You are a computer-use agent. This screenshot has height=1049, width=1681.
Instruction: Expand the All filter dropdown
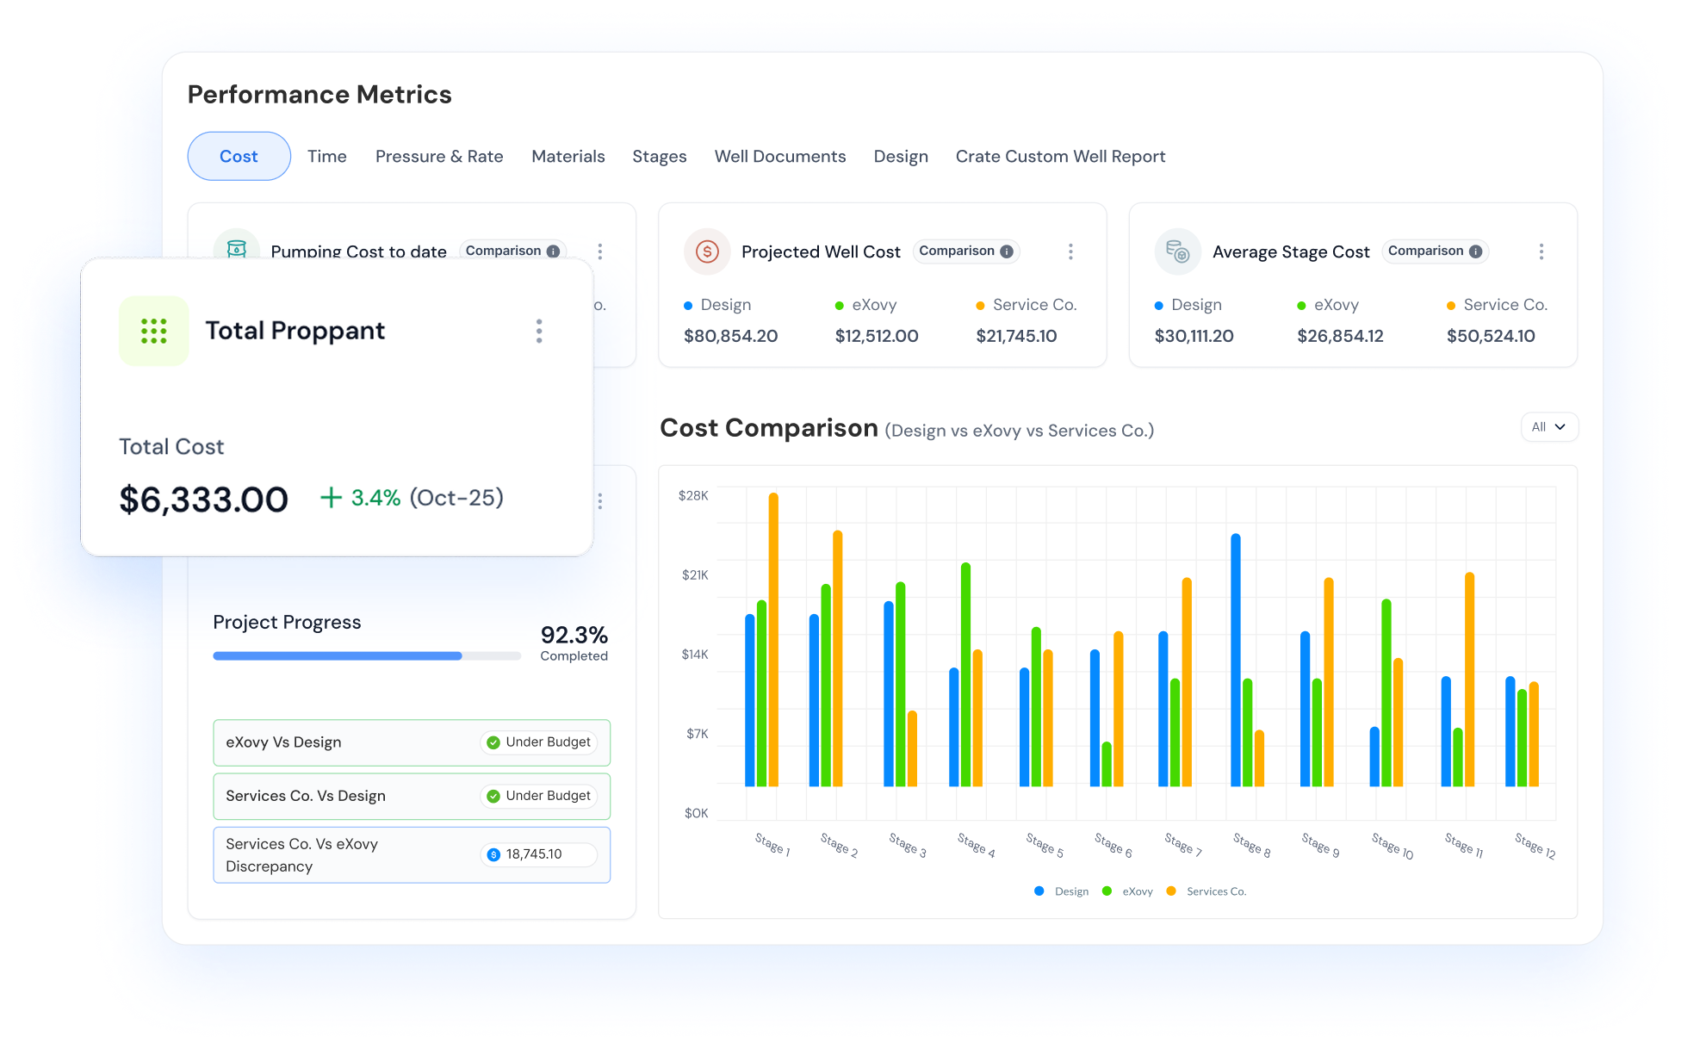[x=1548, y=427]
